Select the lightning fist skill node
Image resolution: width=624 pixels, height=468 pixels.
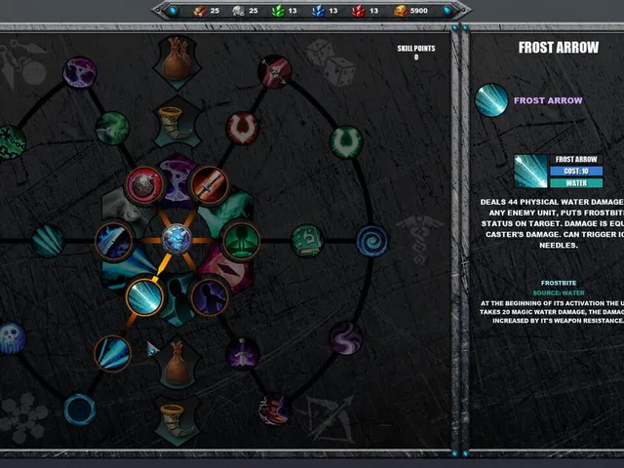point(274,409)
